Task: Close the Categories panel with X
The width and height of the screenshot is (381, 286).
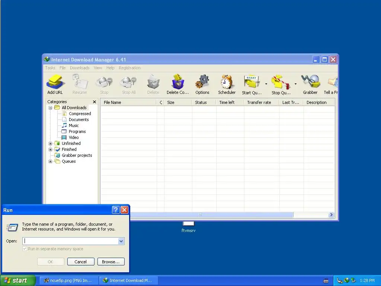Action: pos(94,102)
